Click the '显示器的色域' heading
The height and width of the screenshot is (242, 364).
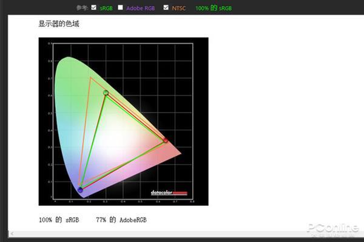point(59,24)
